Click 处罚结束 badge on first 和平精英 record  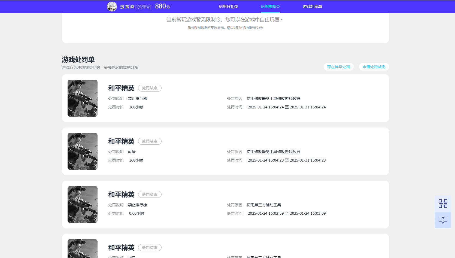tap(150, 88)
